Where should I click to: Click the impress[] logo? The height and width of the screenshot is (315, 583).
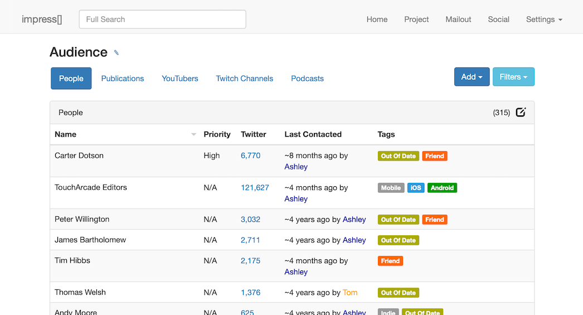(x=42, y=20)
